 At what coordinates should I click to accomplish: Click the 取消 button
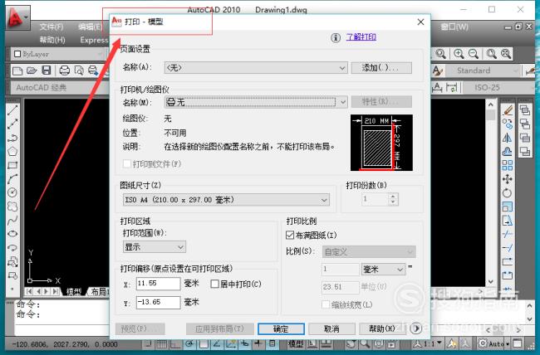[x=331, y=328]
